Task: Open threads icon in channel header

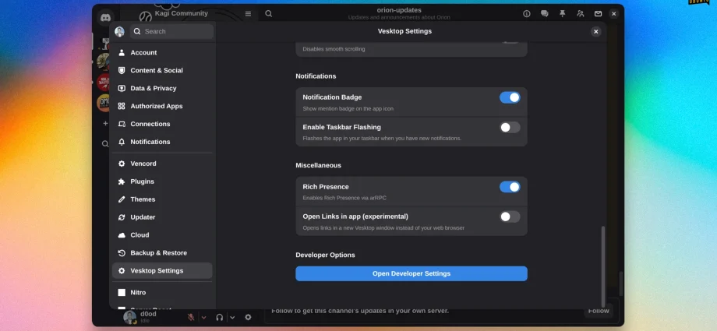Action: (545, 14)
